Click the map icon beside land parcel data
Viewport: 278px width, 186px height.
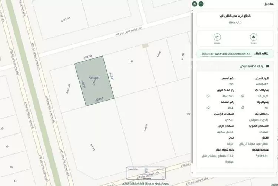(x=268, y=66)
